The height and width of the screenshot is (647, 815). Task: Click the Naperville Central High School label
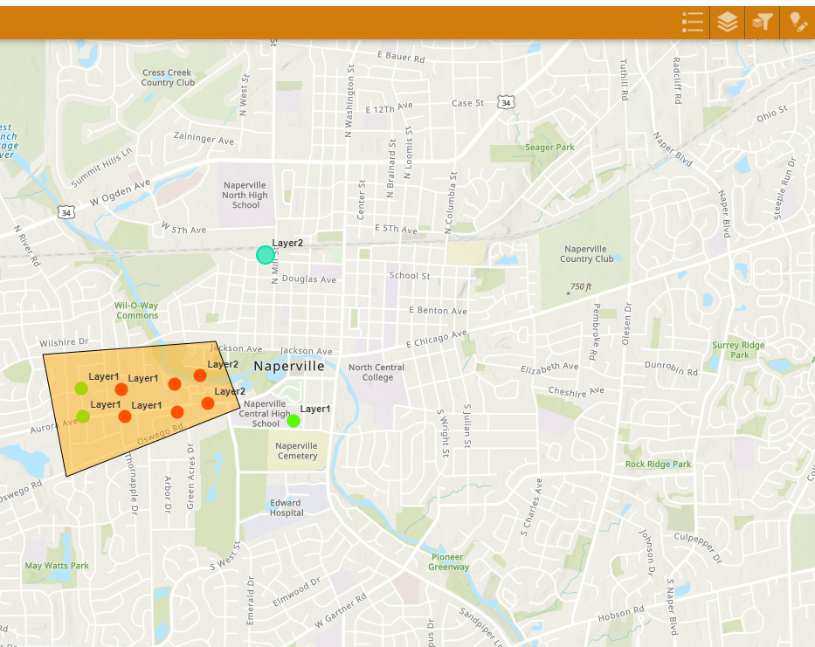[x=265, y=414]
